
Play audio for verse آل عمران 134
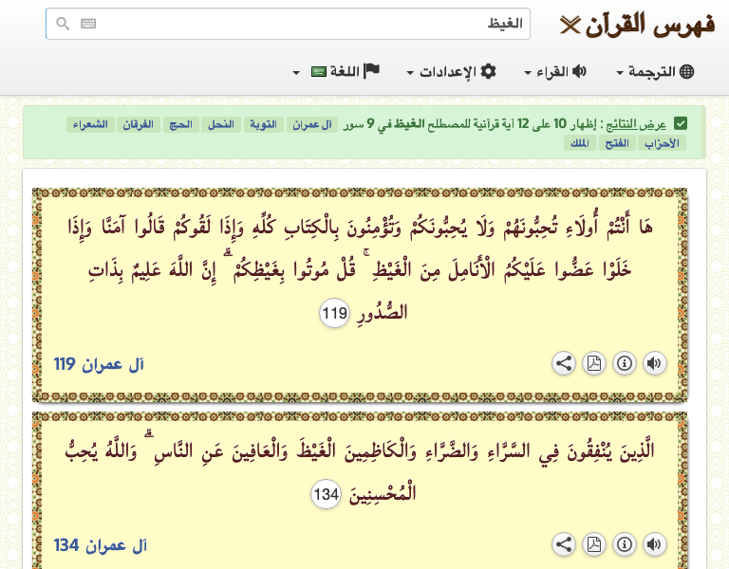(654, 544)
